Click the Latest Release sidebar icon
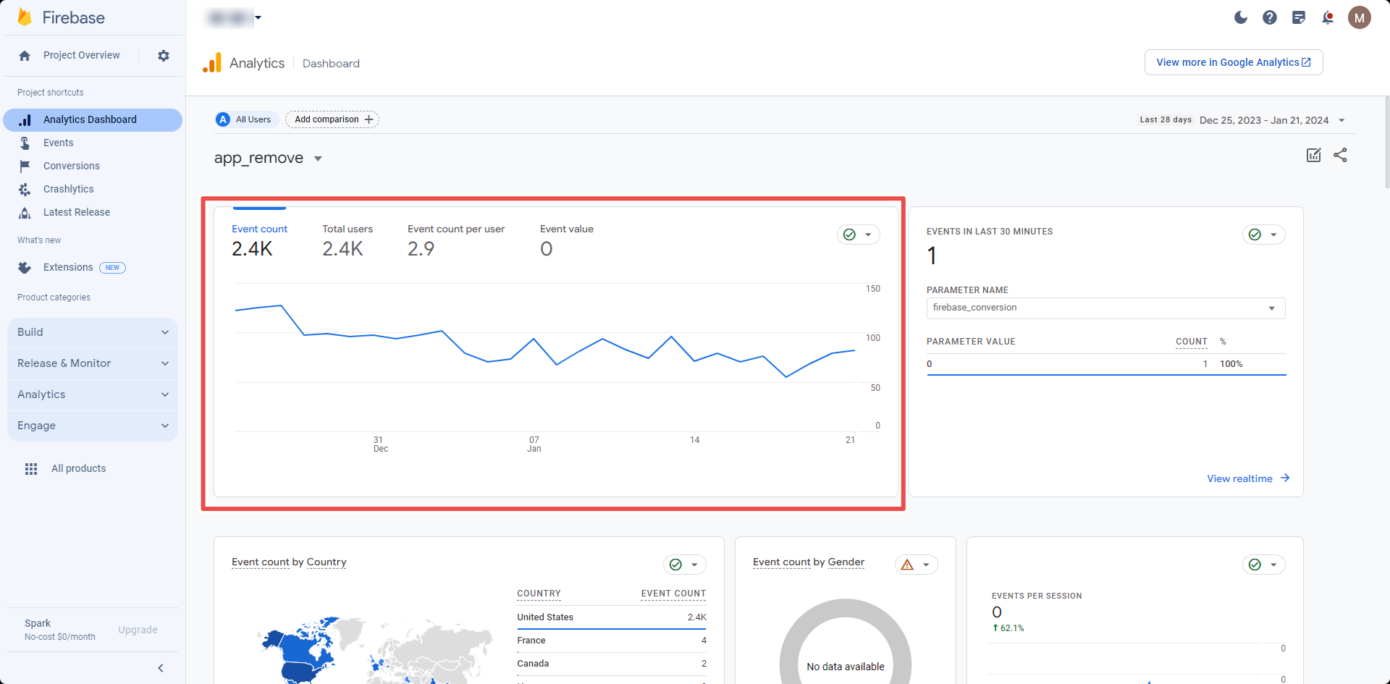Screen dimensions: 1390x684 click(x=25, y=213)
